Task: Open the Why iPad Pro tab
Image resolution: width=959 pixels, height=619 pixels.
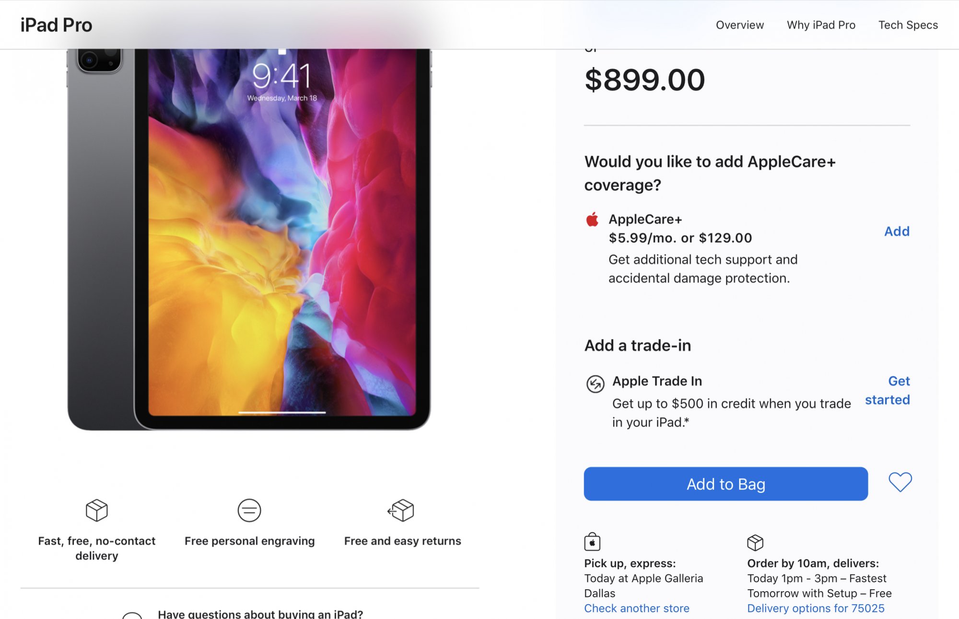Action: pyautogui.click(x=821, y=25)
